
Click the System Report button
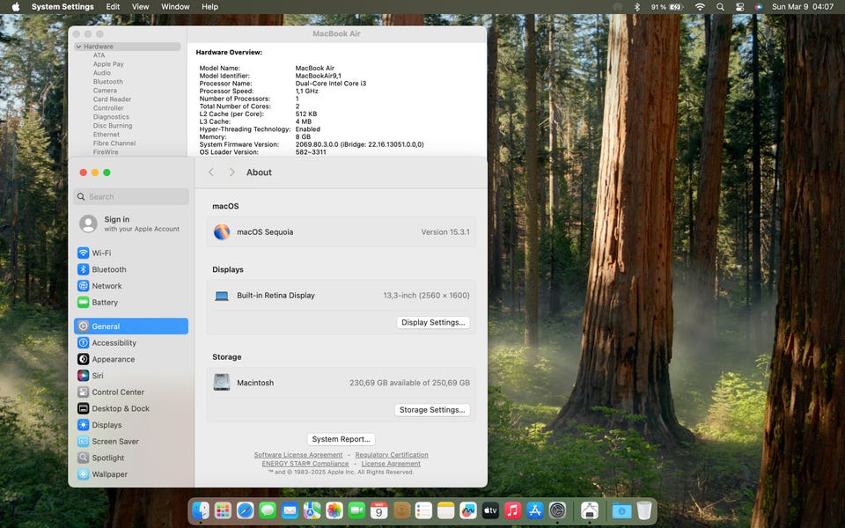[342, 439]
